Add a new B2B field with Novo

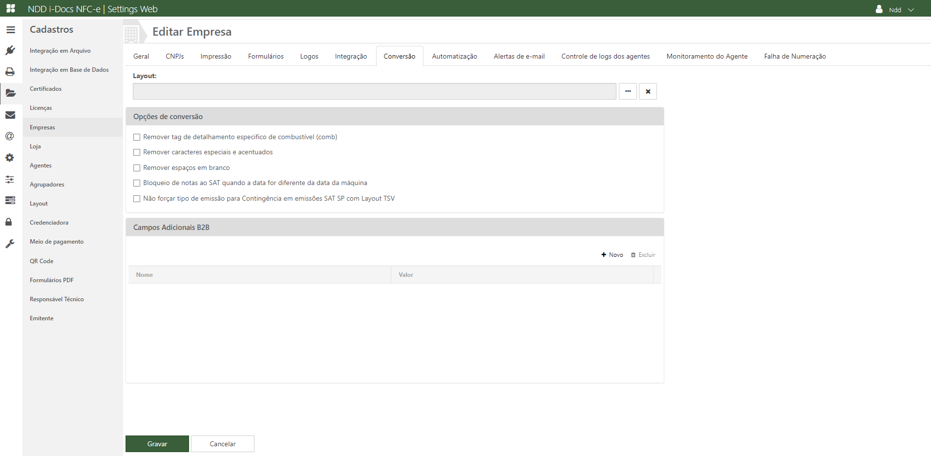click(x=612, y=254)
